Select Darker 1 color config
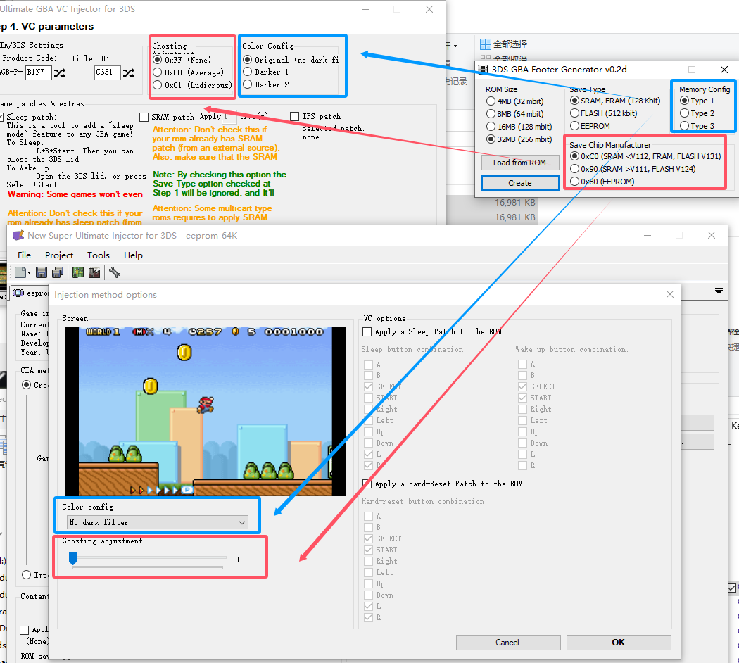Image resolution: width=739 pixels, height=663 pixels. pos(248,72)
